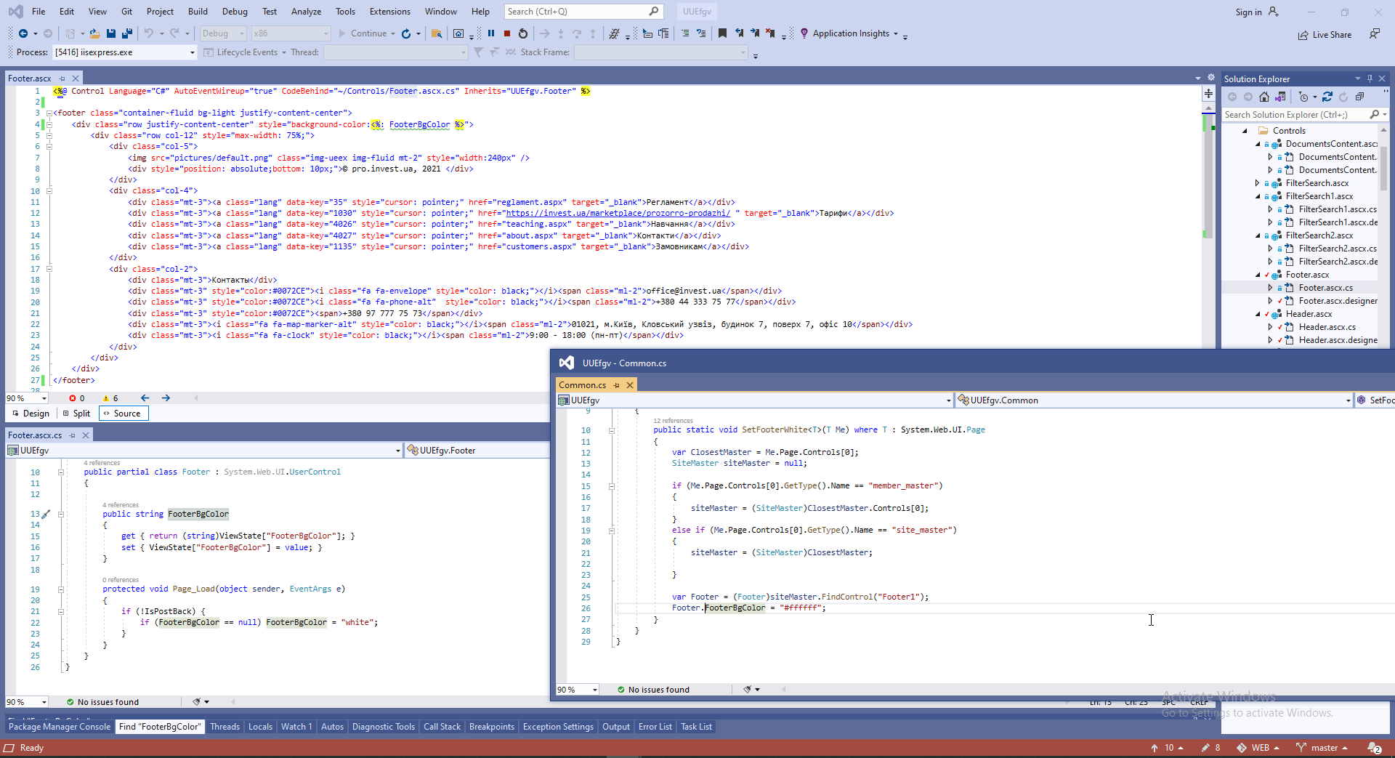Click the Save All toolbar icon

click(x=127, y=33)
